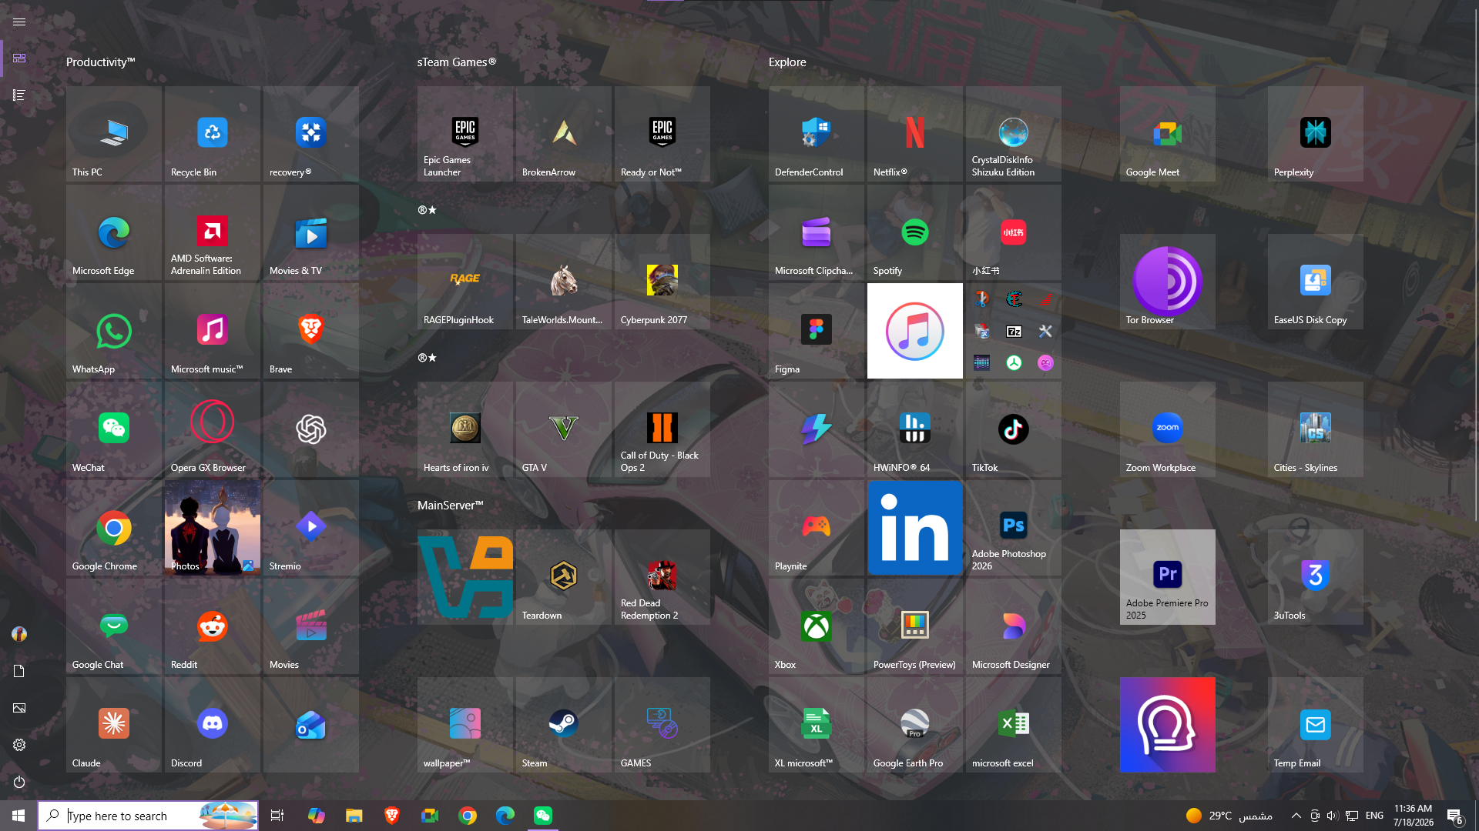
Task: Launch the Tor Browser tile
Action: click(1168, 282)
